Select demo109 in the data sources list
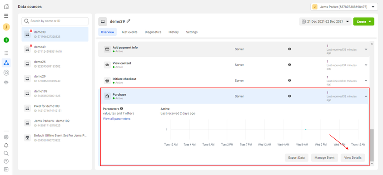Screen dimensions: 383x175 click(x=55, y=93)
